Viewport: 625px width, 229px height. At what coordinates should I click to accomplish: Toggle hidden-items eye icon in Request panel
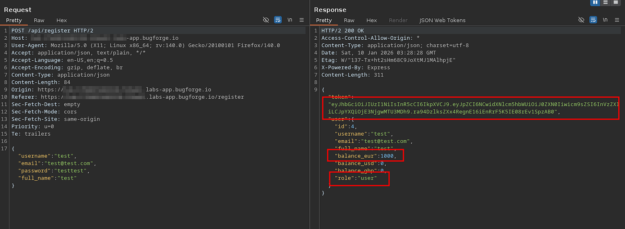point(266,20)
